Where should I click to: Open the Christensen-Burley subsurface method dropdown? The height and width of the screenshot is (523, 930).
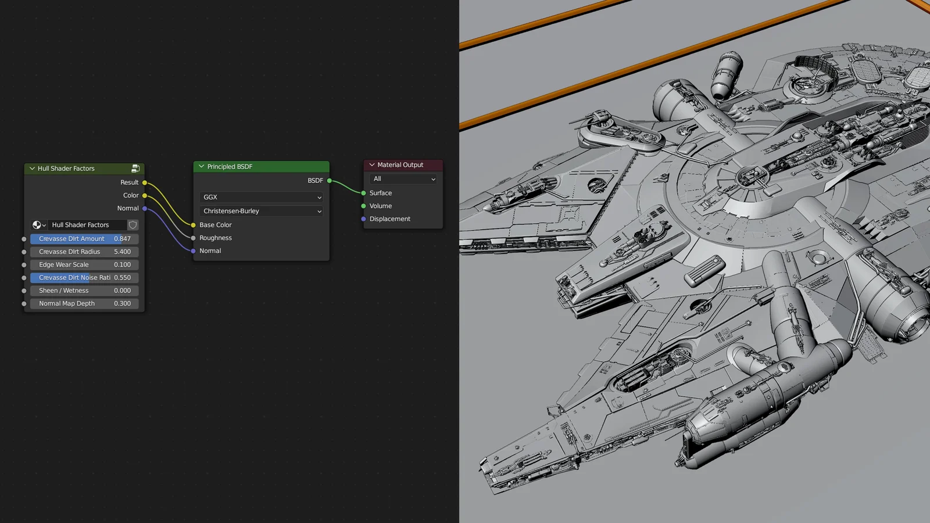click(261, 211)
